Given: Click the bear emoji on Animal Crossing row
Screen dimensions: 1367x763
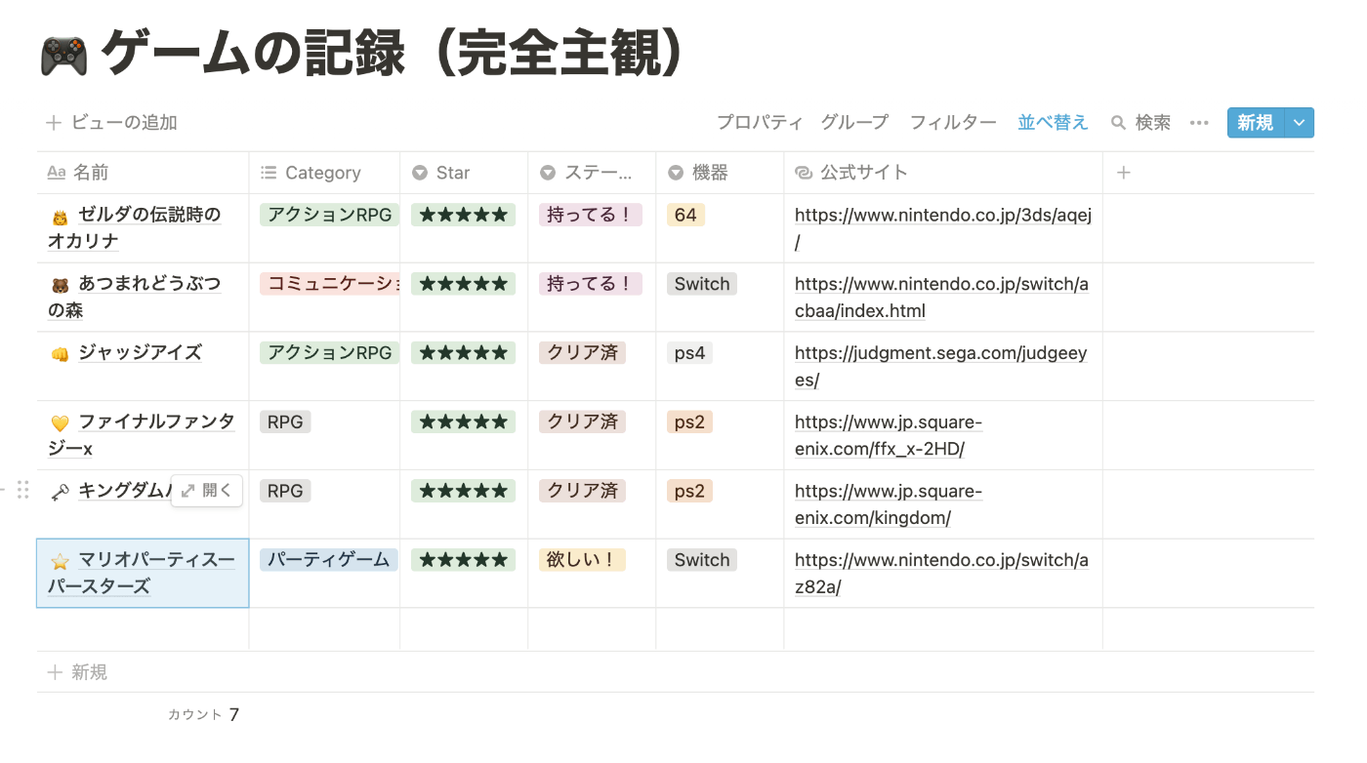Looking at the screenshot, I should (60, 286).
